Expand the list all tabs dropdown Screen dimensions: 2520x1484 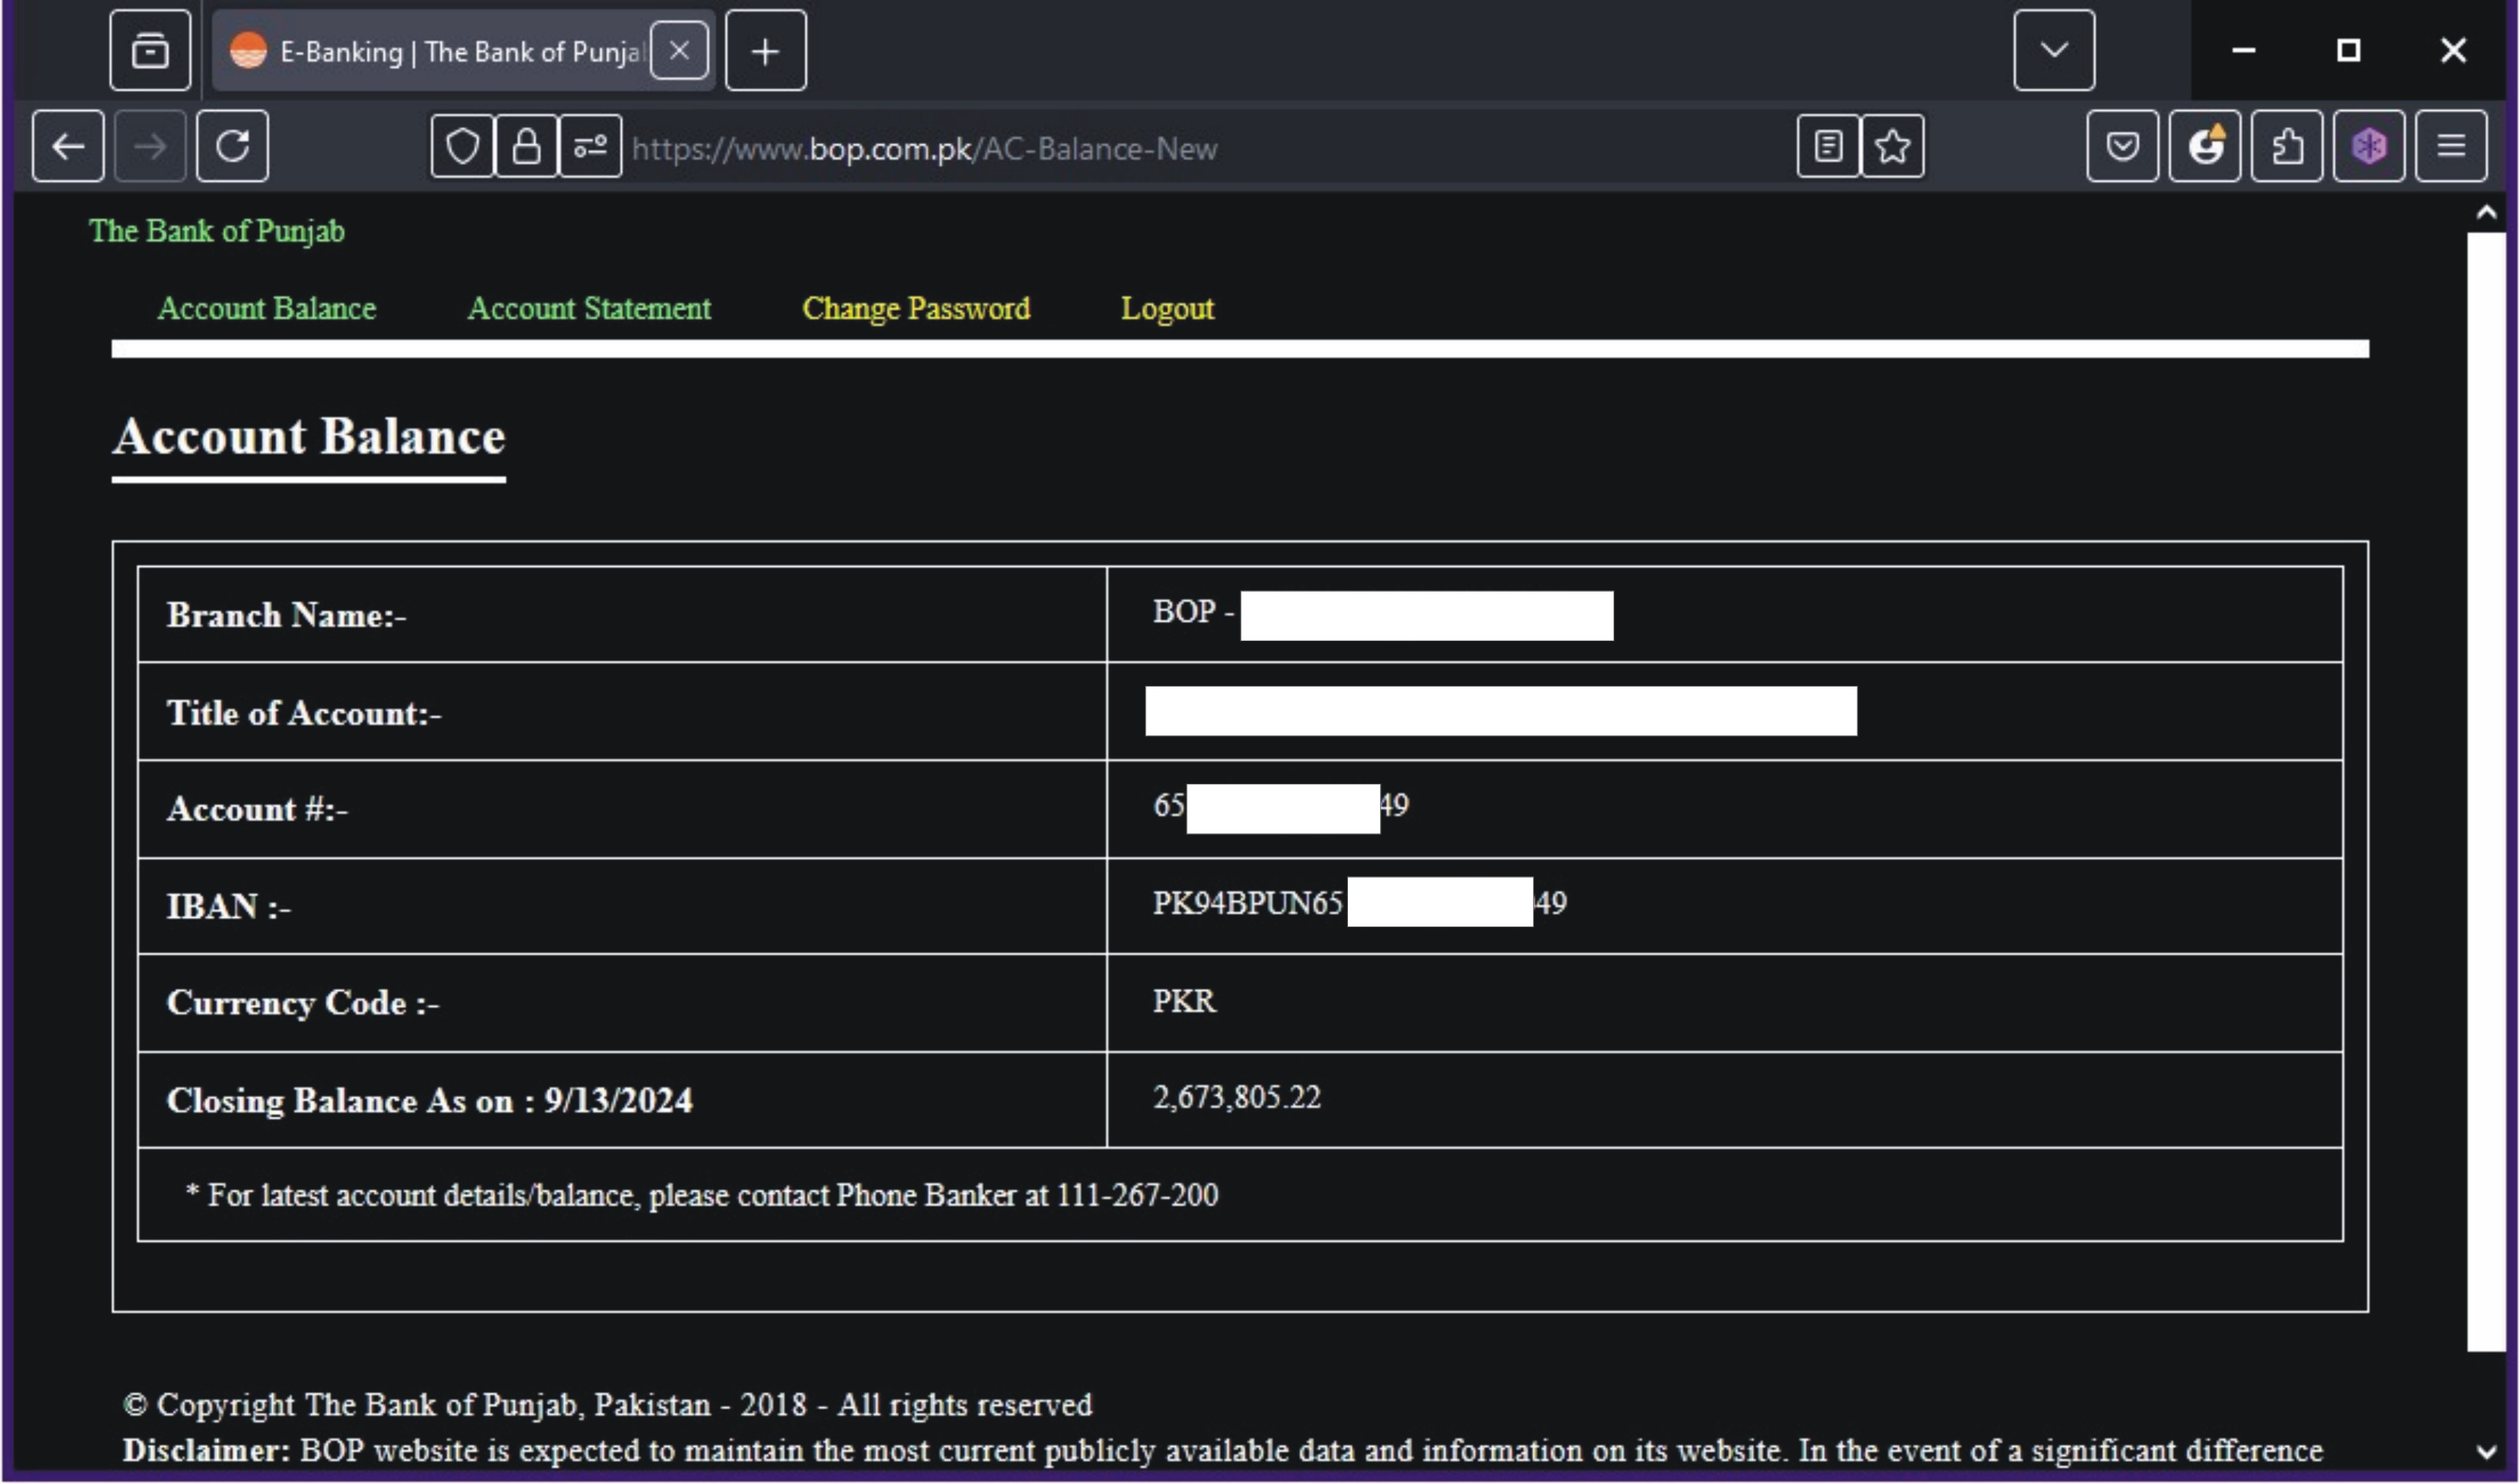tap(2054, 50)
